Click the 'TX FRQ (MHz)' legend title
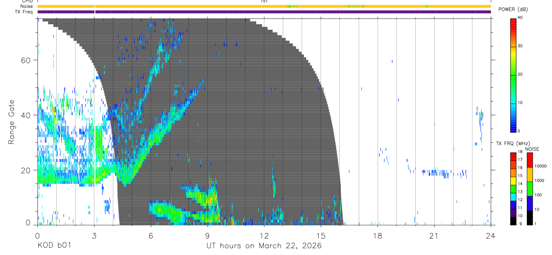Viewport: 552px width, 255px height. (x=512, y=143)
